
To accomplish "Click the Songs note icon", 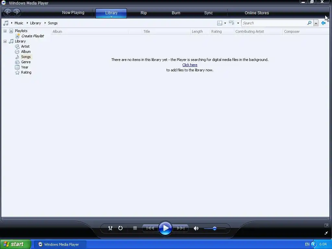I will coord(17,57).
